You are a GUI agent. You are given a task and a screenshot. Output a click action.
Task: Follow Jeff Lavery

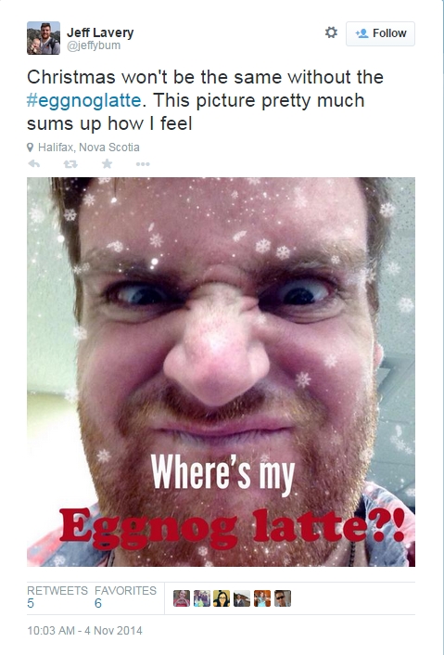coord(380,33)
